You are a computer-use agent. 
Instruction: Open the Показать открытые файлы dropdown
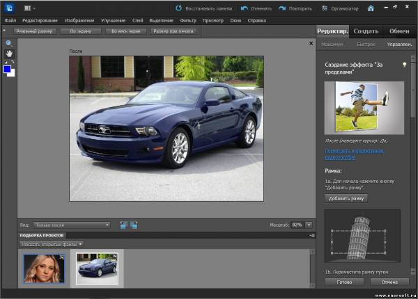click(x=52, y=244)
